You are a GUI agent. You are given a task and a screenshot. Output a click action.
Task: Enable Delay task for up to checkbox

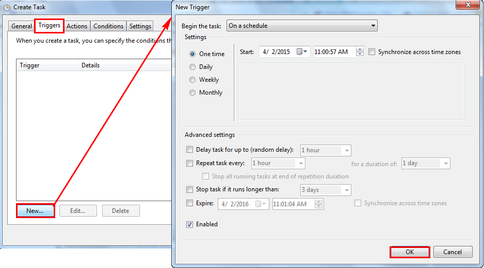pyautogui.click(x=189, y=150)
